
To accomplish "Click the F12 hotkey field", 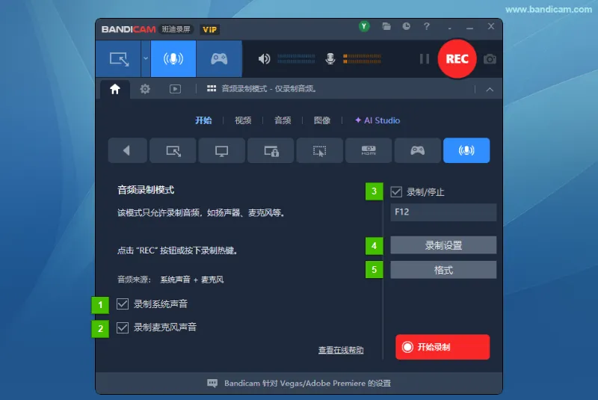I will click(x=443, y=212).
